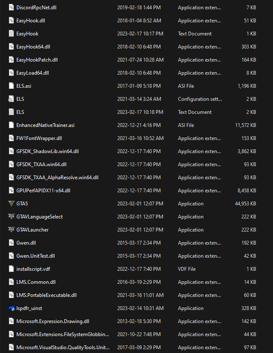Click the Microsoft.VisualStudio.QualityTools.Unit... file icon
This screenshot has width=273, height=353.
[11, 347]
